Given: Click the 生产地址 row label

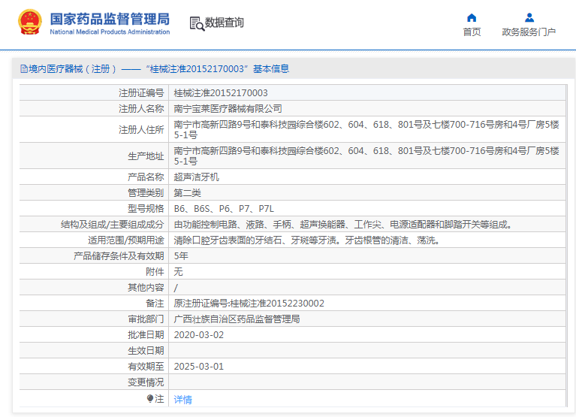Looking at the screenshot, I should [146, 156].
